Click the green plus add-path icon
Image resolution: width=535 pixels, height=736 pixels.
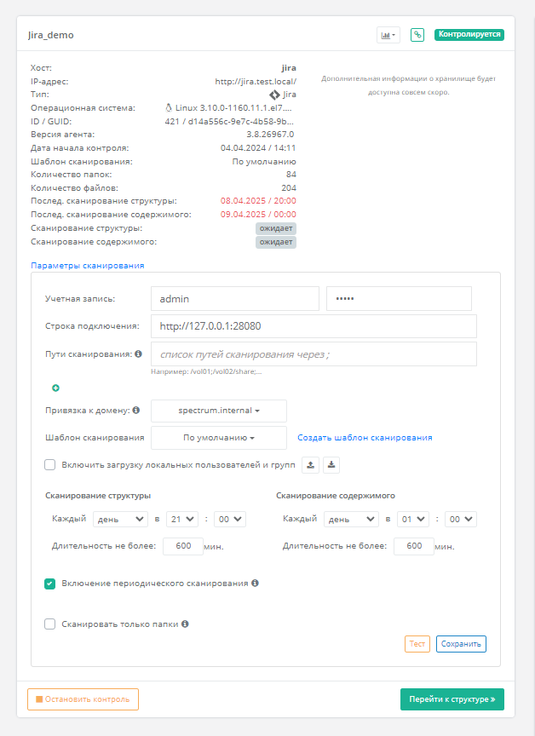pos(56,388)
